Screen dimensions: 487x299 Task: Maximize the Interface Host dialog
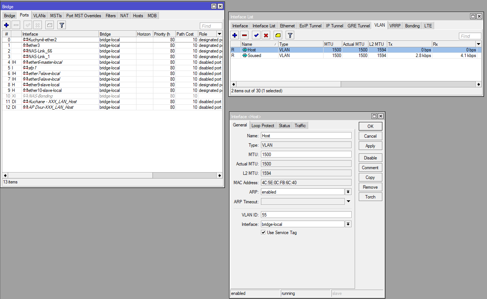coord(374,117)
